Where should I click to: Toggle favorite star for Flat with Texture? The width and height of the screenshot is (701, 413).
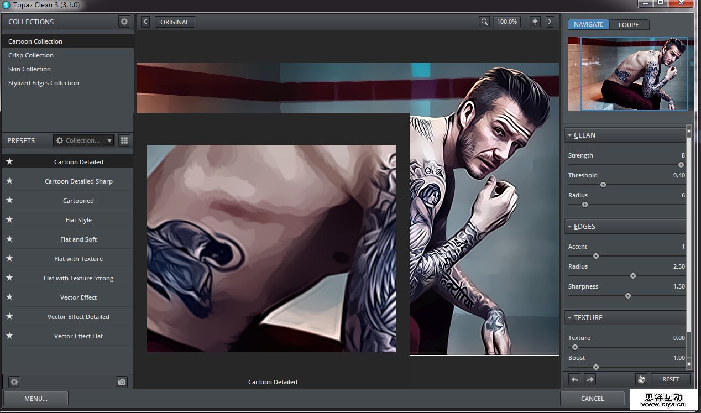(x=9, y=258)
